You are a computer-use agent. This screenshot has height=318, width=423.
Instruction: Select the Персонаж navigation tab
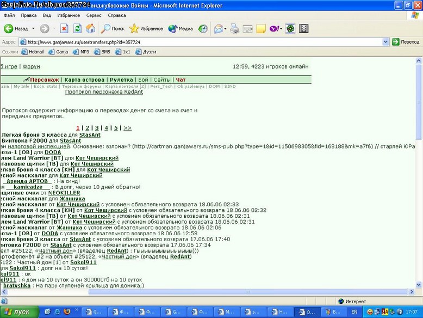pyautogui.click(x=45, y=79)
